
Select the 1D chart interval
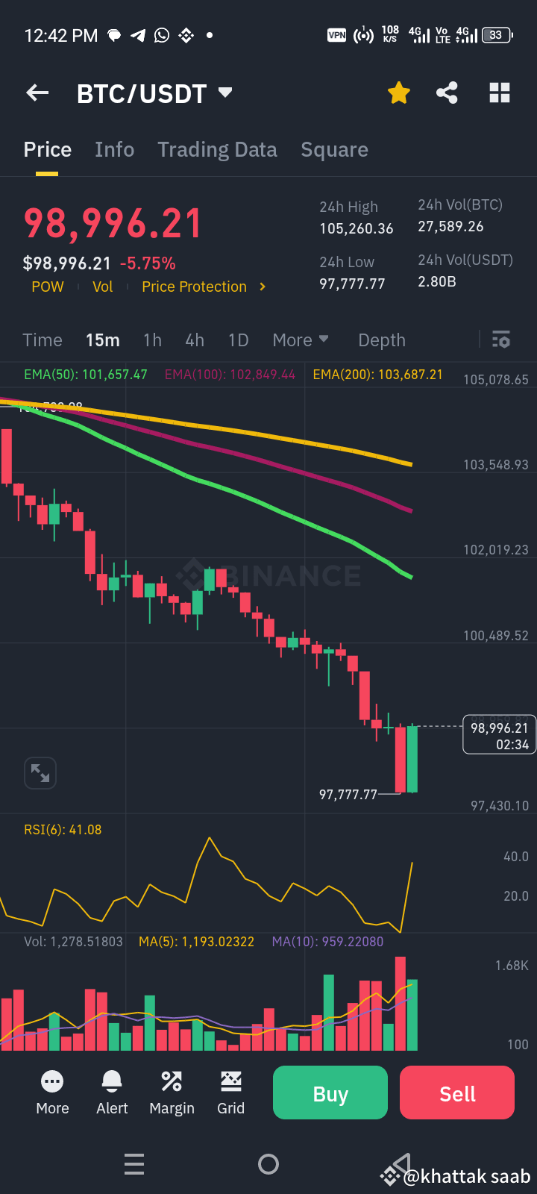[238, 340]
